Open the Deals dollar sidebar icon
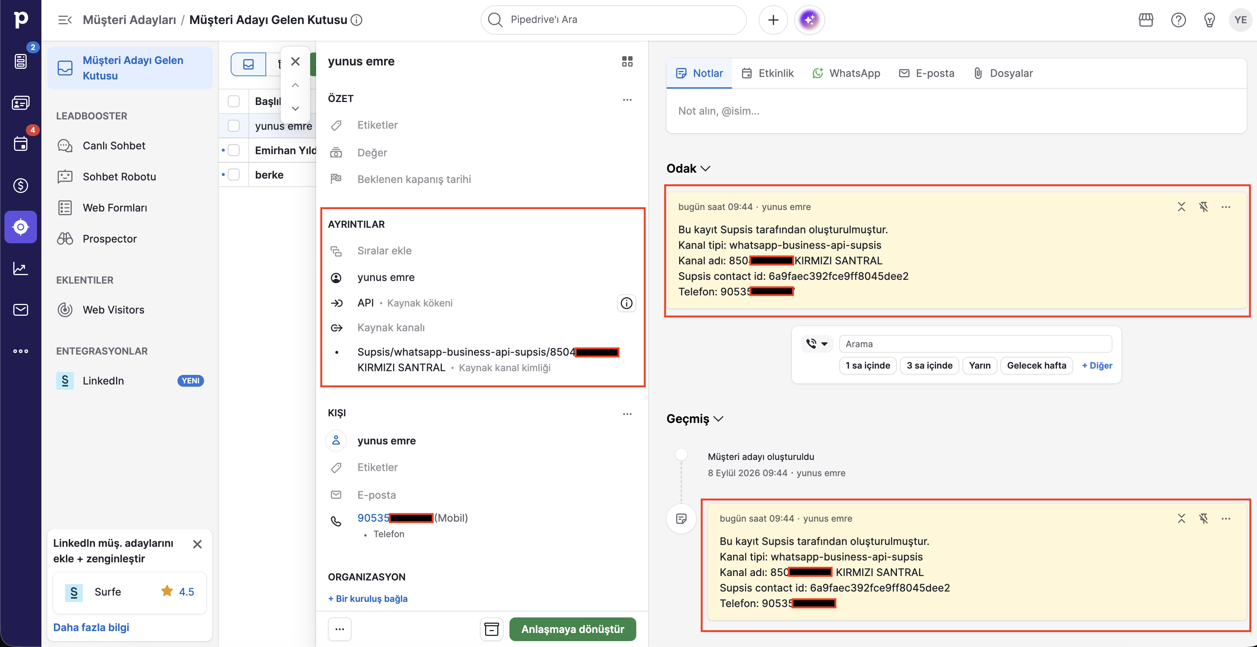Screen dimensions: 1257x647 click(x=20, y=186)
